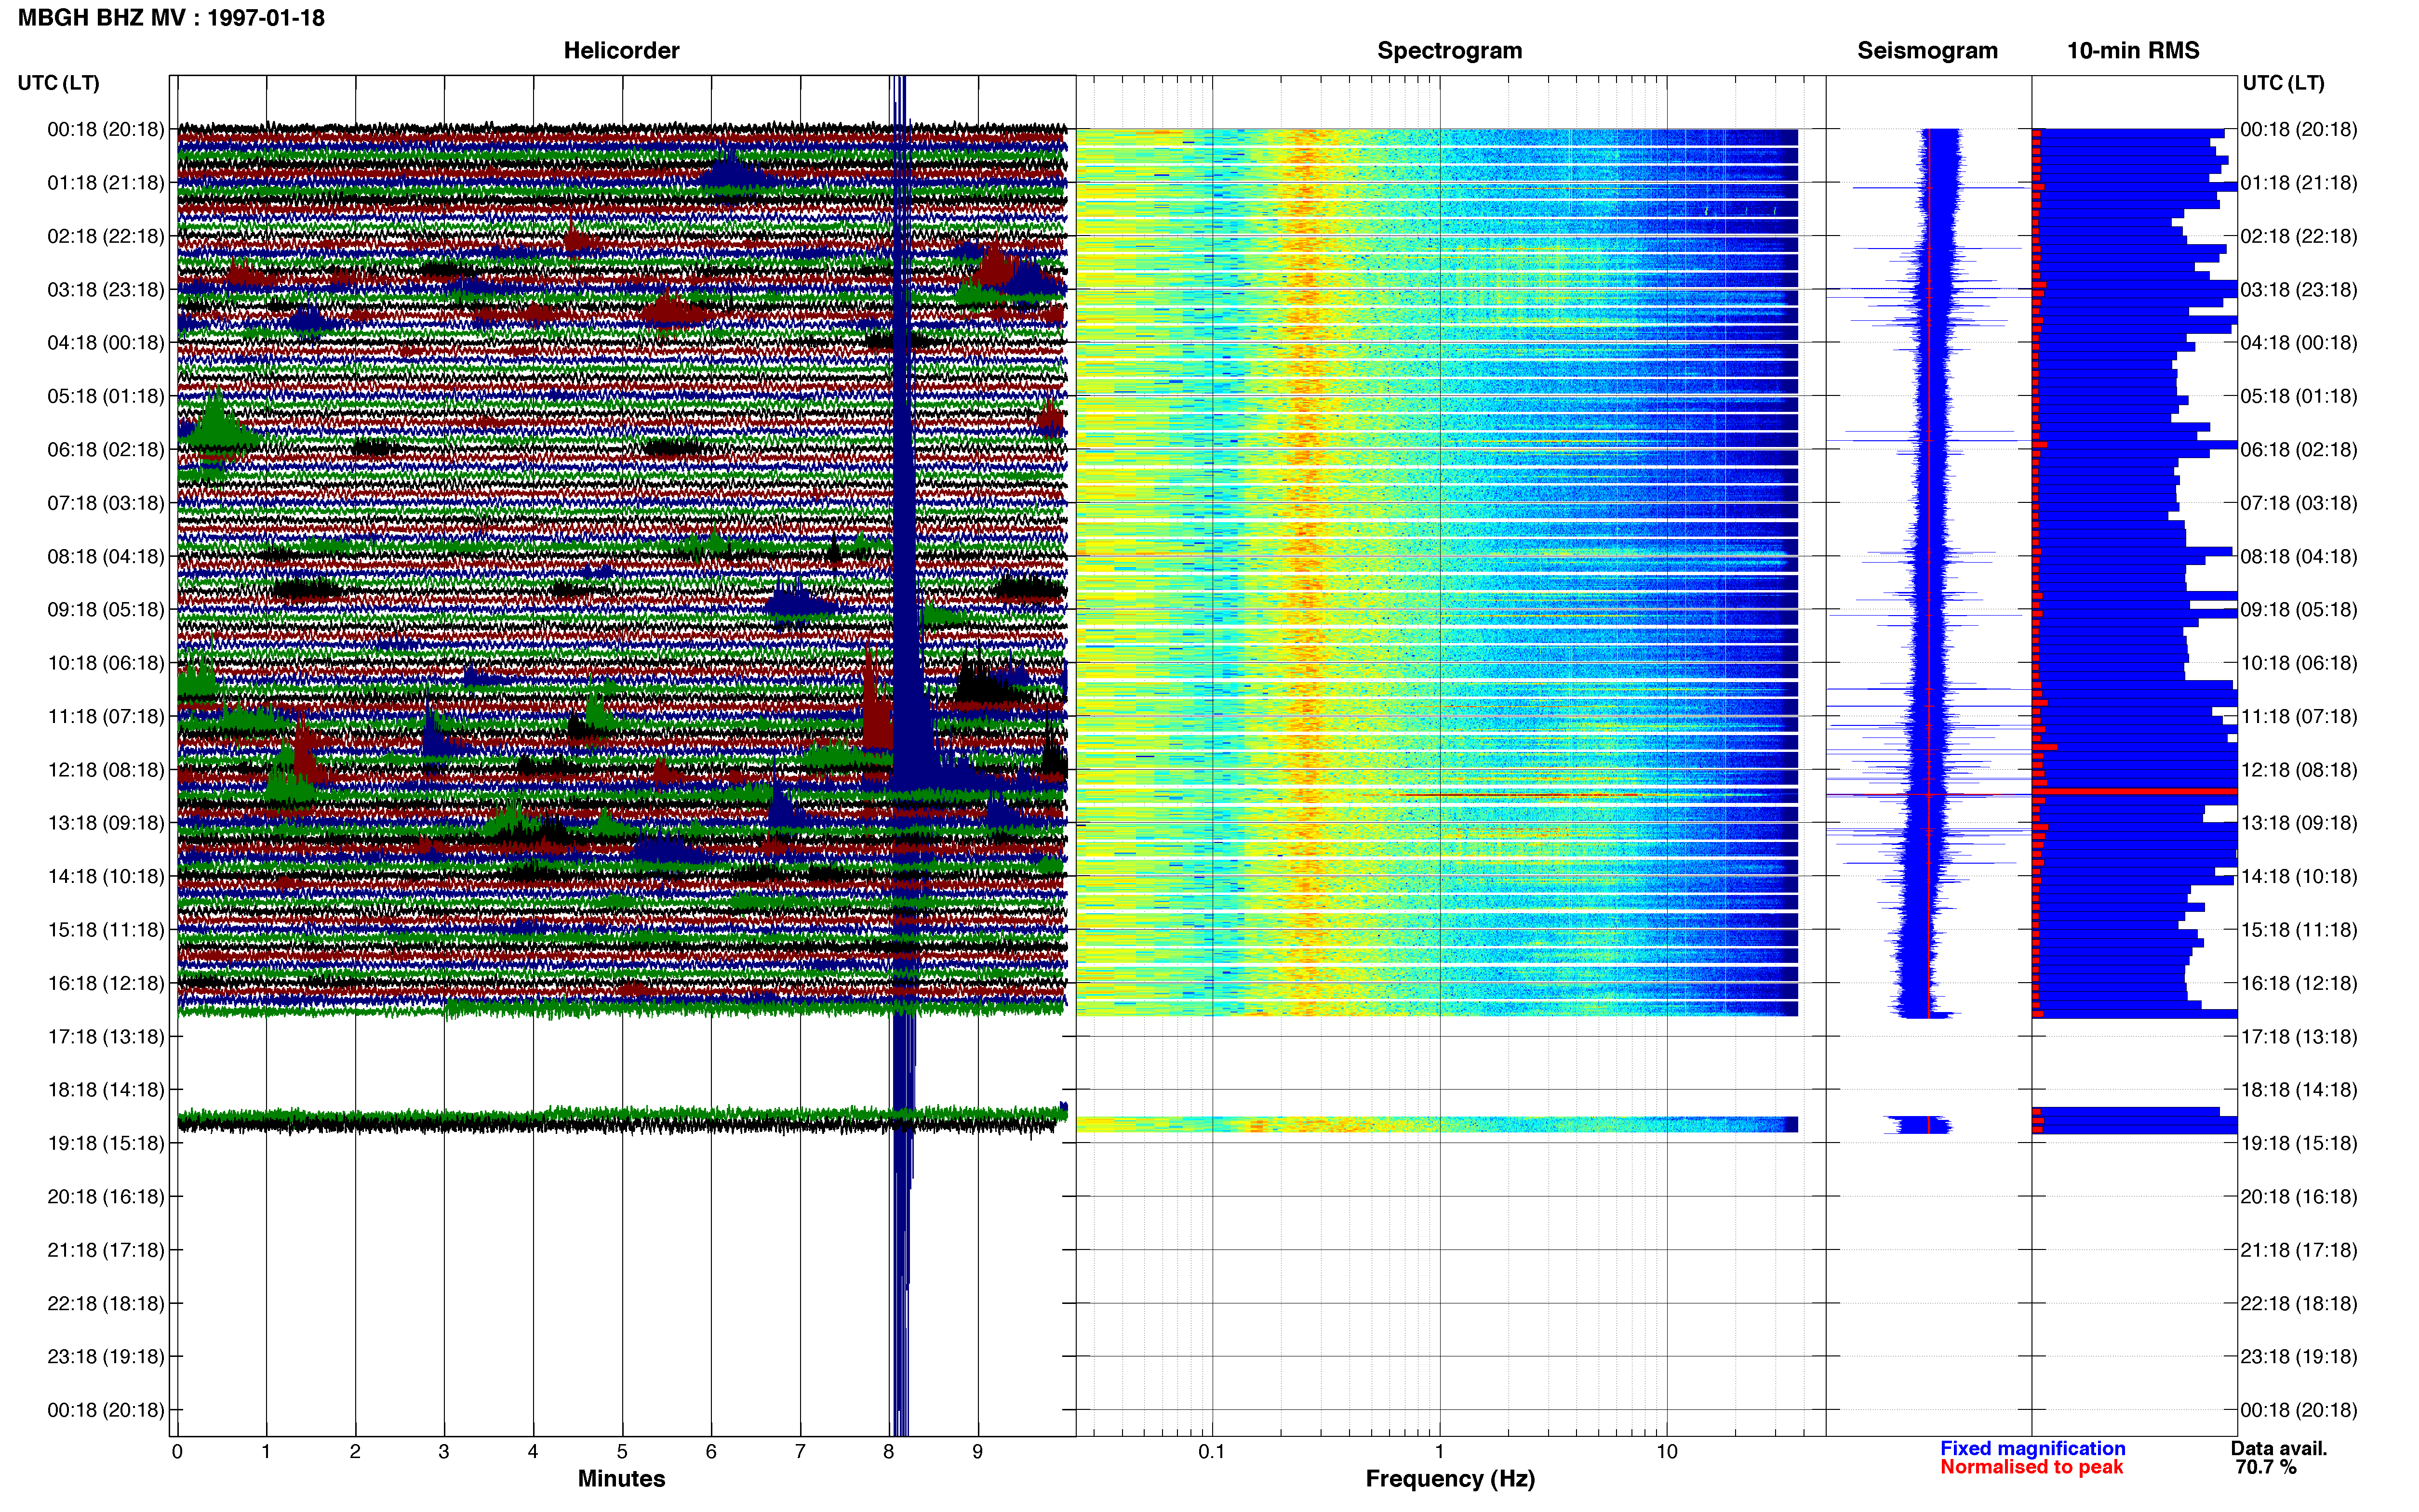
Task: Click the minute tick label 3
Action: point(444,1452)
